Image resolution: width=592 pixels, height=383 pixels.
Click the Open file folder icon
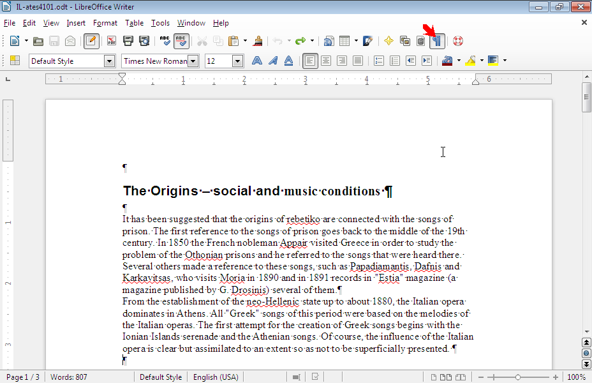[x=38, y=41]
